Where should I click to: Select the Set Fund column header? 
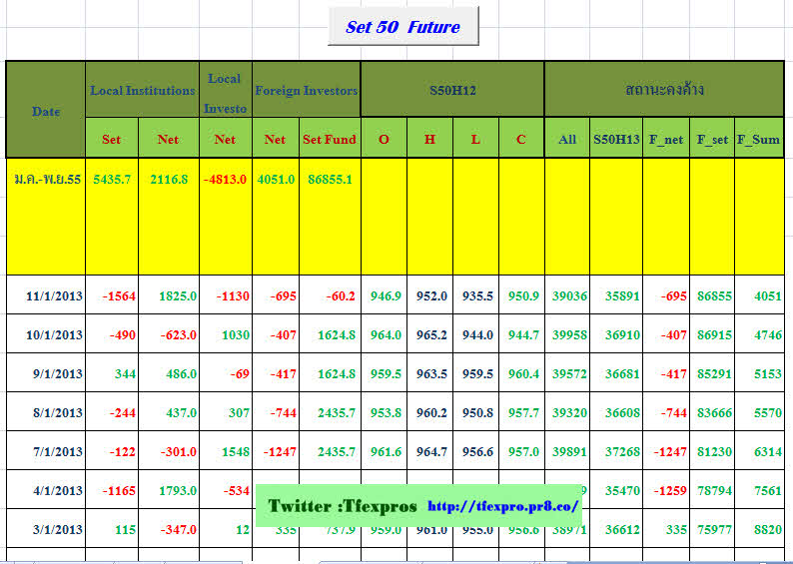[329, 140]
